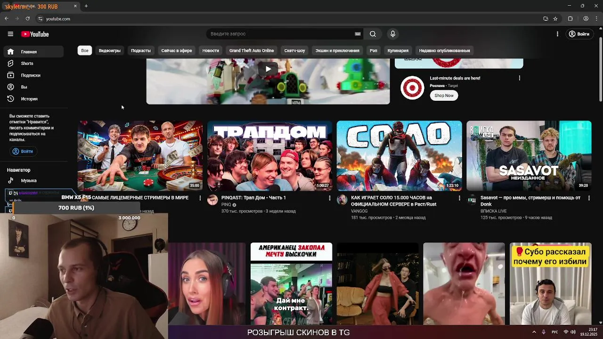Select the Рэп filter chip
The width and height of the screenshot is (603, 339).
(374, 50)
